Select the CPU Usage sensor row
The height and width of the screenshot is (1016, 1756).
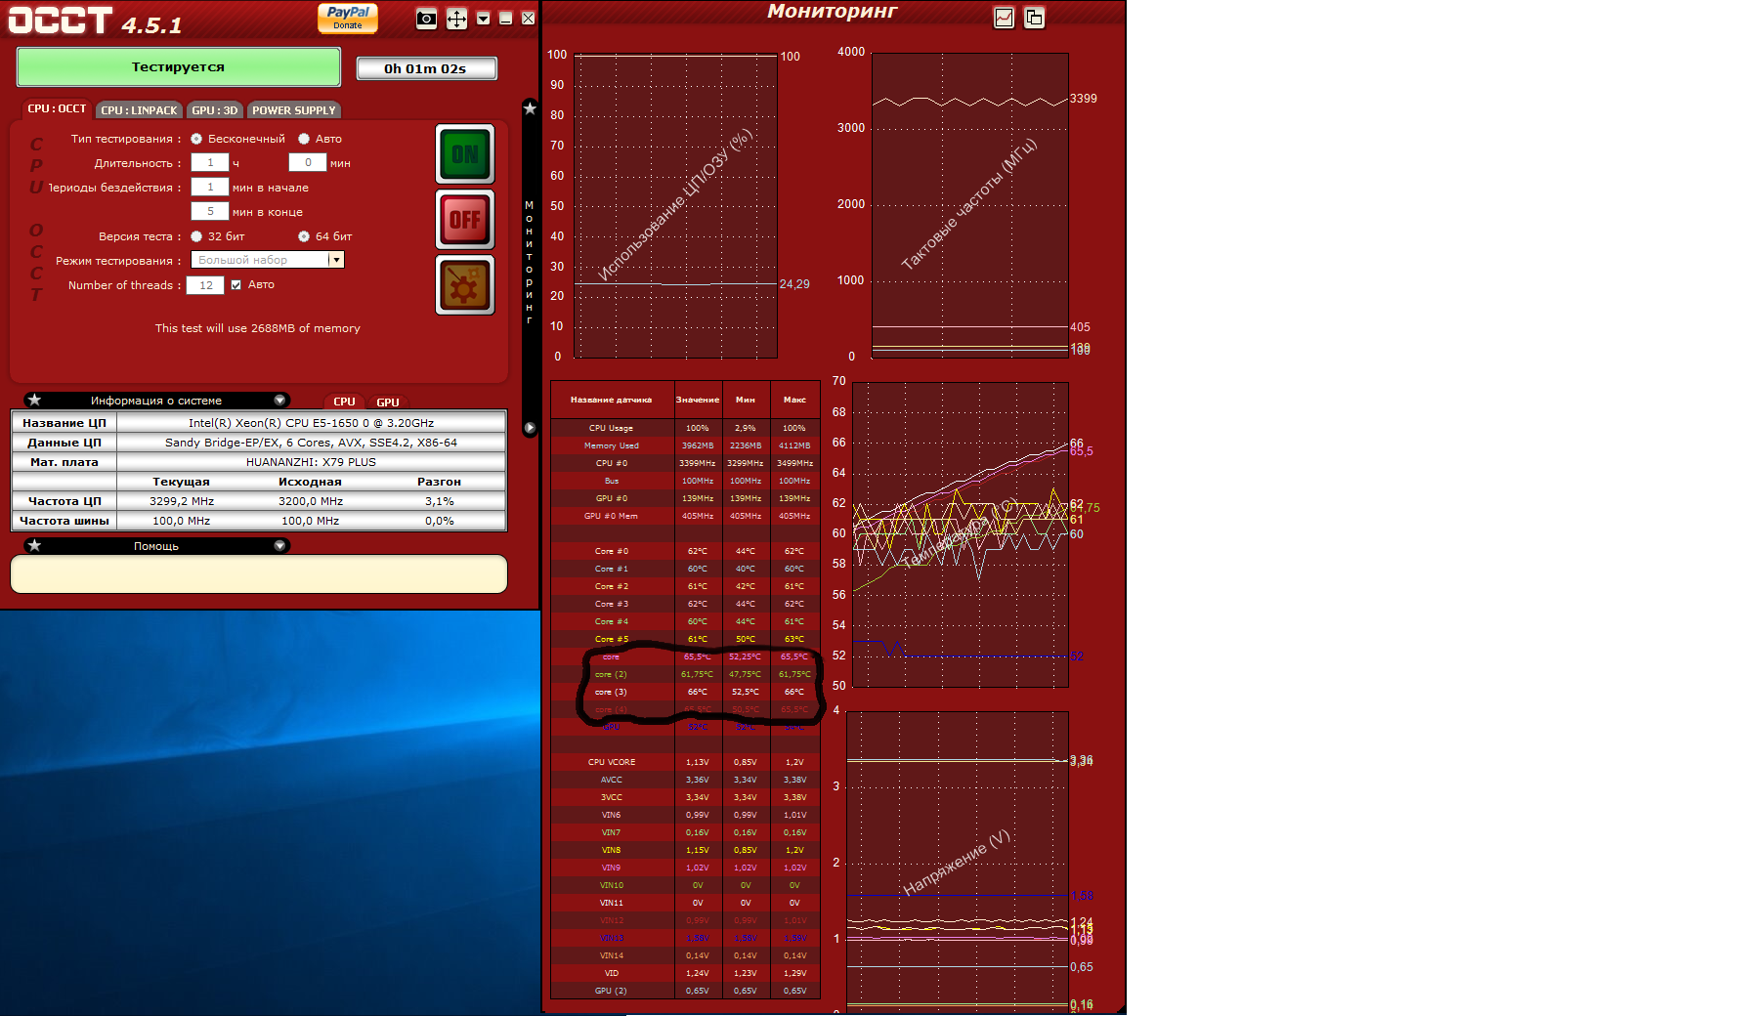pos(685,428)
